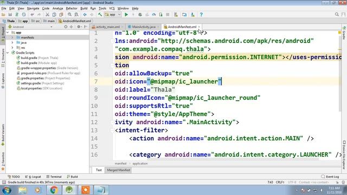Screen dimensions: 347x195
Task: Open the Terminal tool window
Action: click(x=54, y=177)
